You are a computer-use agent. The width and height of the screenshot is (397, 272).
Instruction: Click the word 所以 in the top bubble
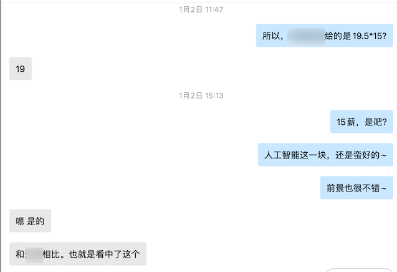click(x=271, y=36)
